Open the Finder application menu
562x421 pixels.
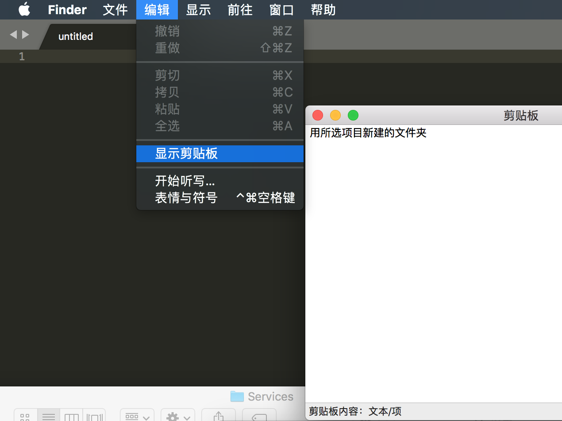click(67, 10)
